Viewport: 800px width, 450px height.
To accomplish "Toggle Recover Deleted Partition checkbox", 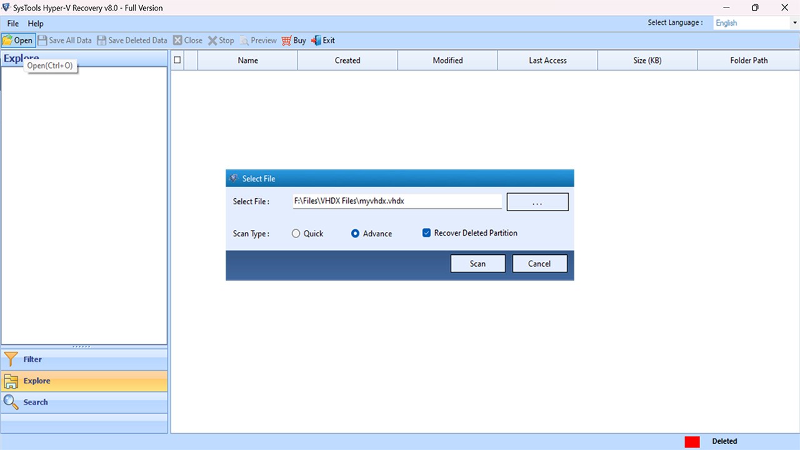I will 427,232.
